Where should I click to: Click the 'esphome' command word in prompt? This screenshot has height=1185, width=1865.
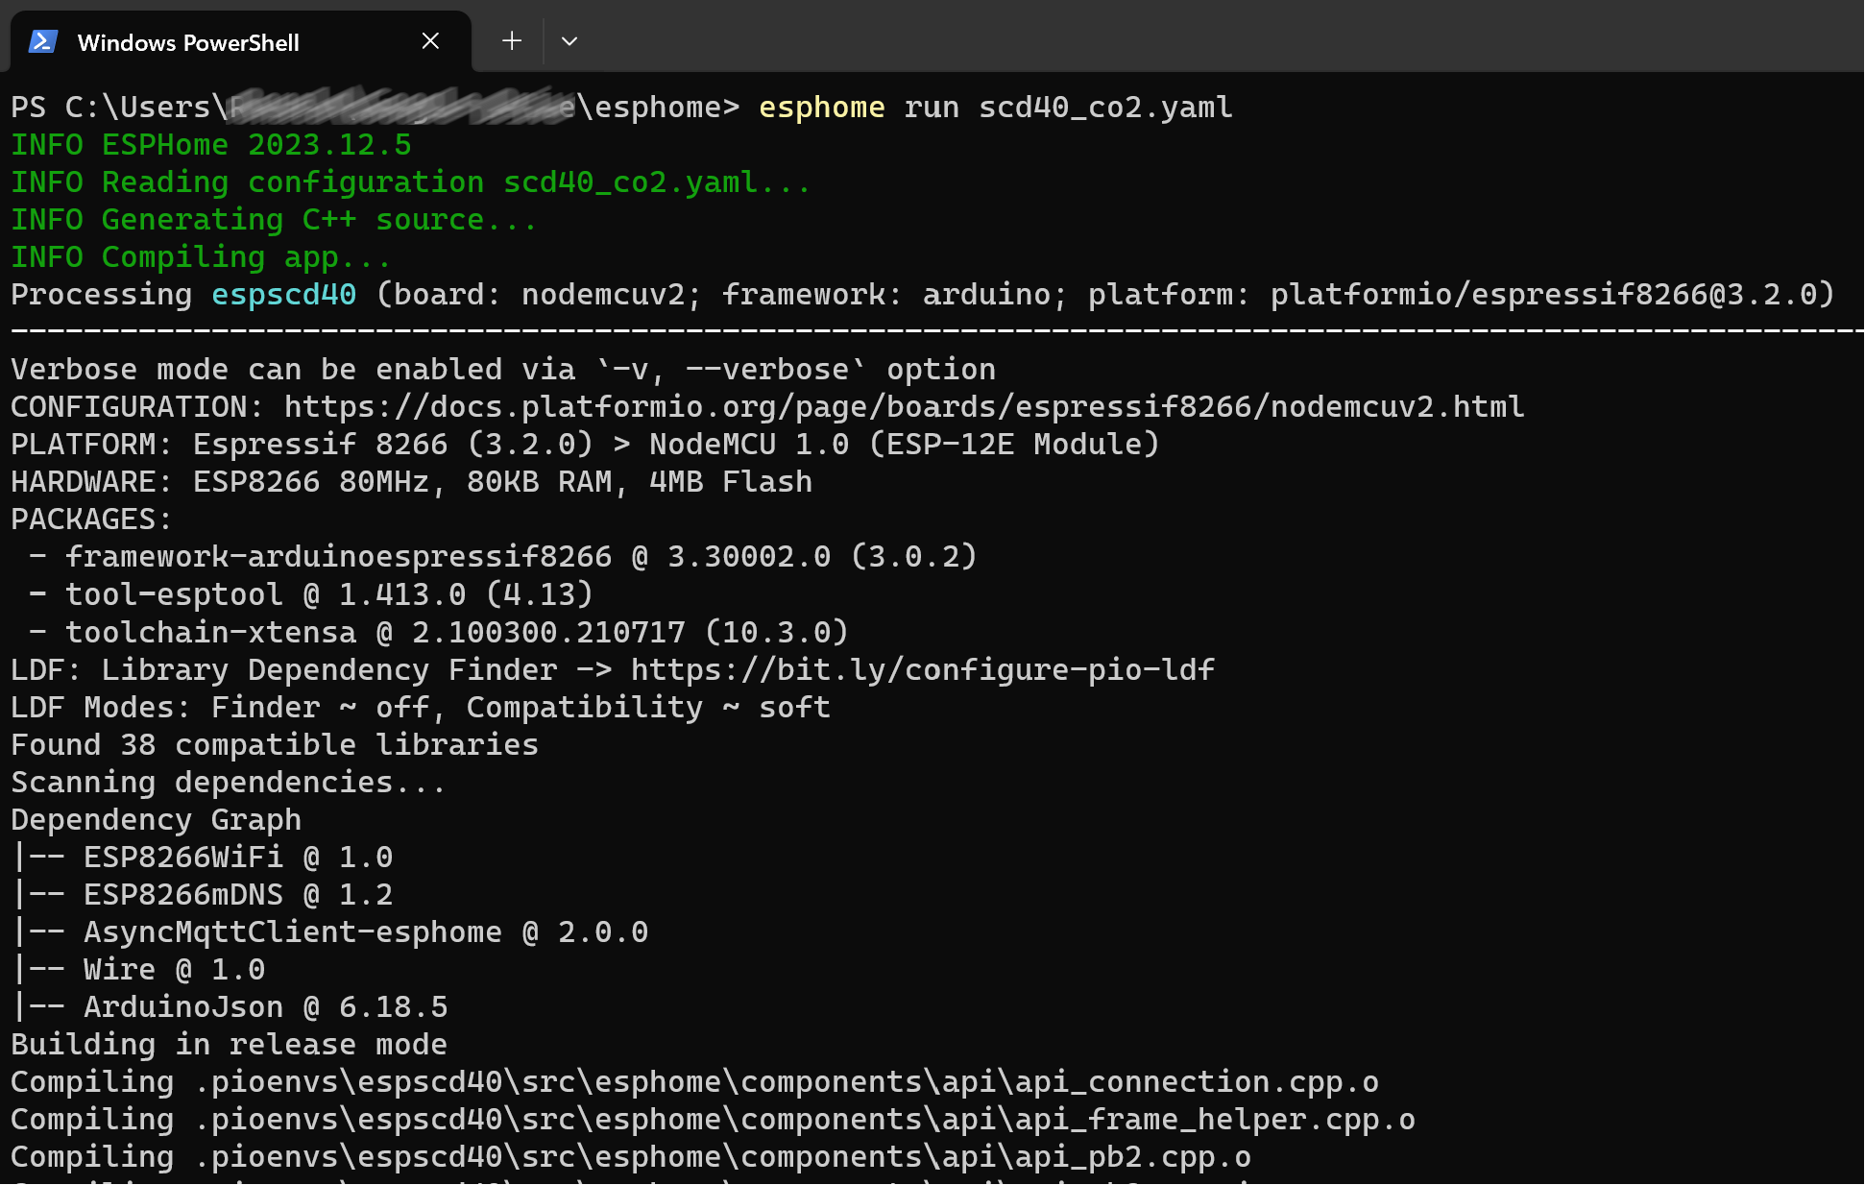tap(822, 108)
